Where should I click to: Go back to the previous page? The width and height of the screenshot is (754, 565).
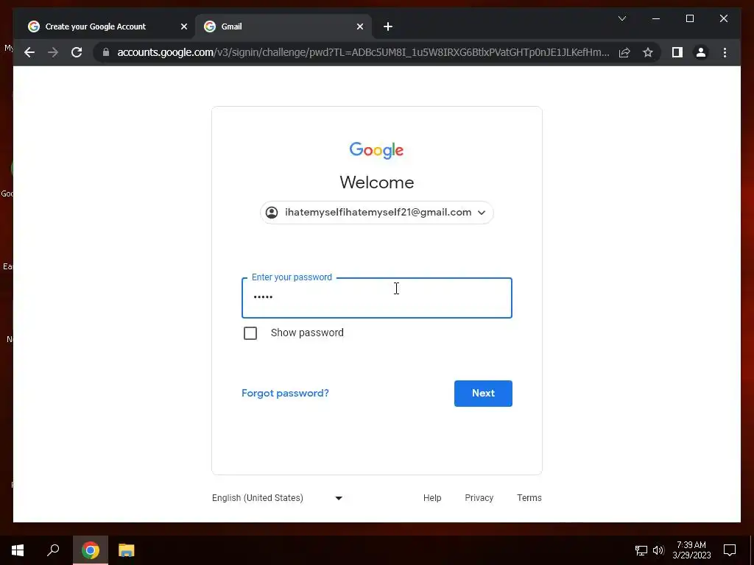point(29,52)
